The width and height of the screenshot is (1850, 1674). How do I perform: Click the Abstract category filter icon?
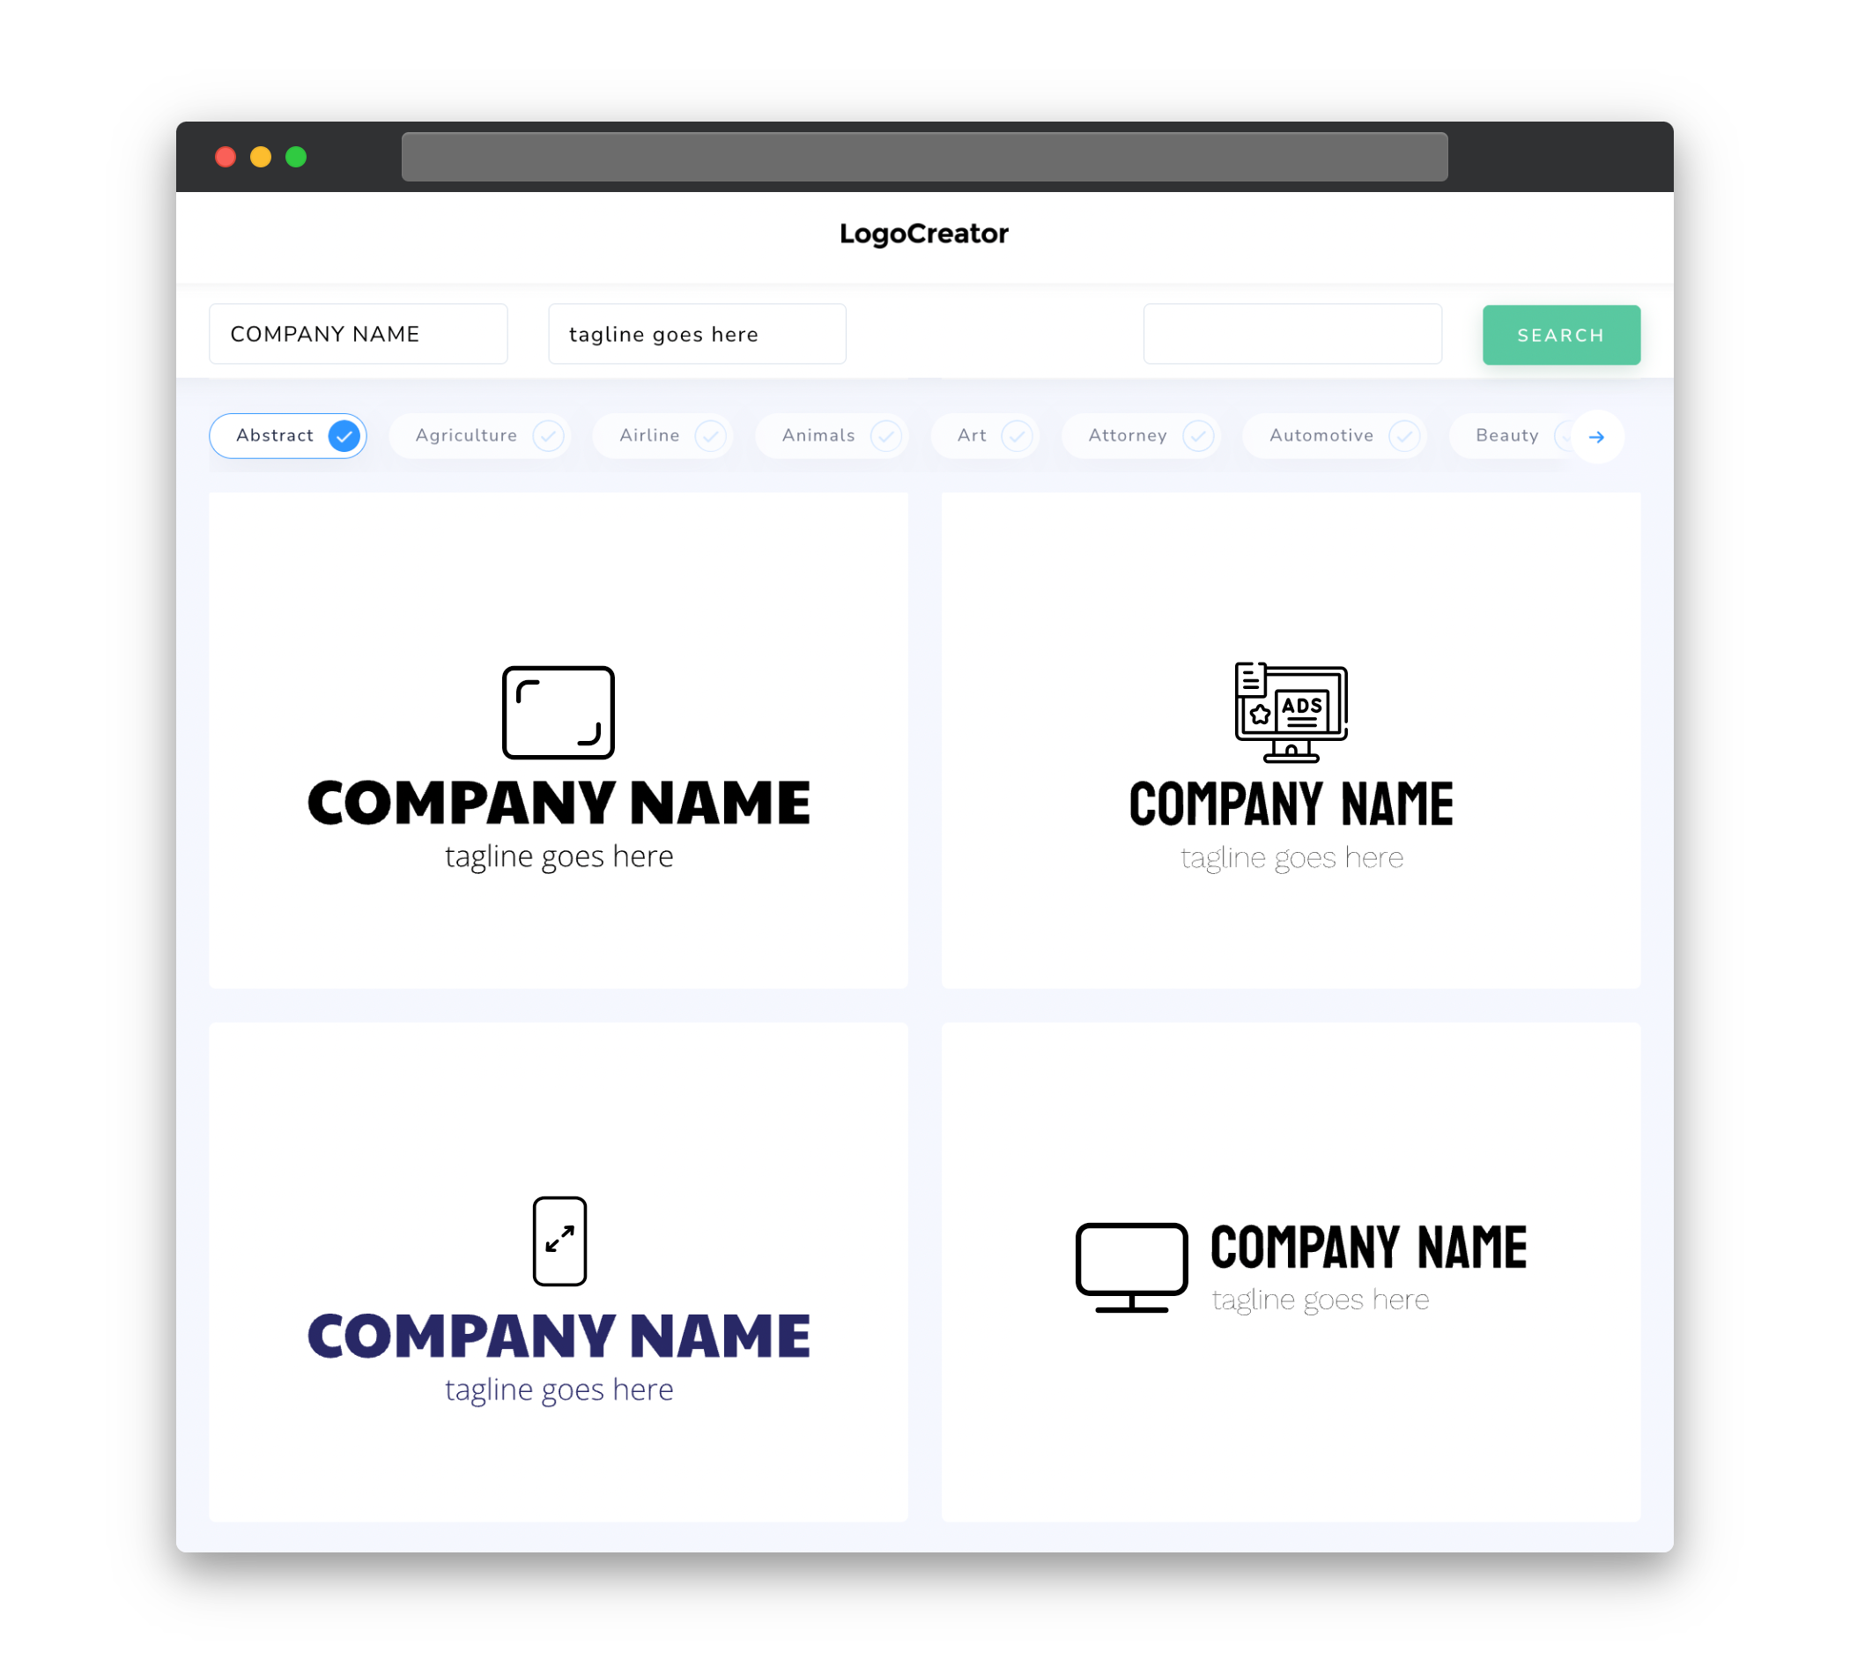(x=344, y=435)
